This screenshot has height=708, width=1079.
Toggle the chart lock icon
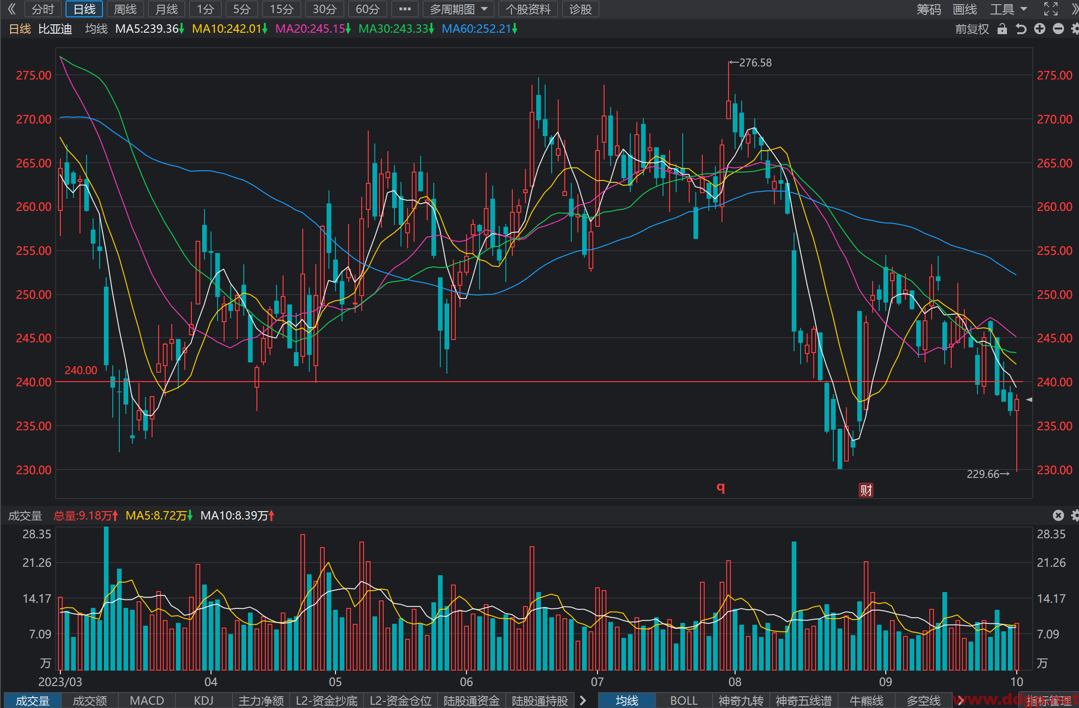coord(1002,29)
